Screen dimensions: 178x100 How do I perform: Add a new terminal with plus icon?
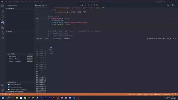[x=163, y=39]
